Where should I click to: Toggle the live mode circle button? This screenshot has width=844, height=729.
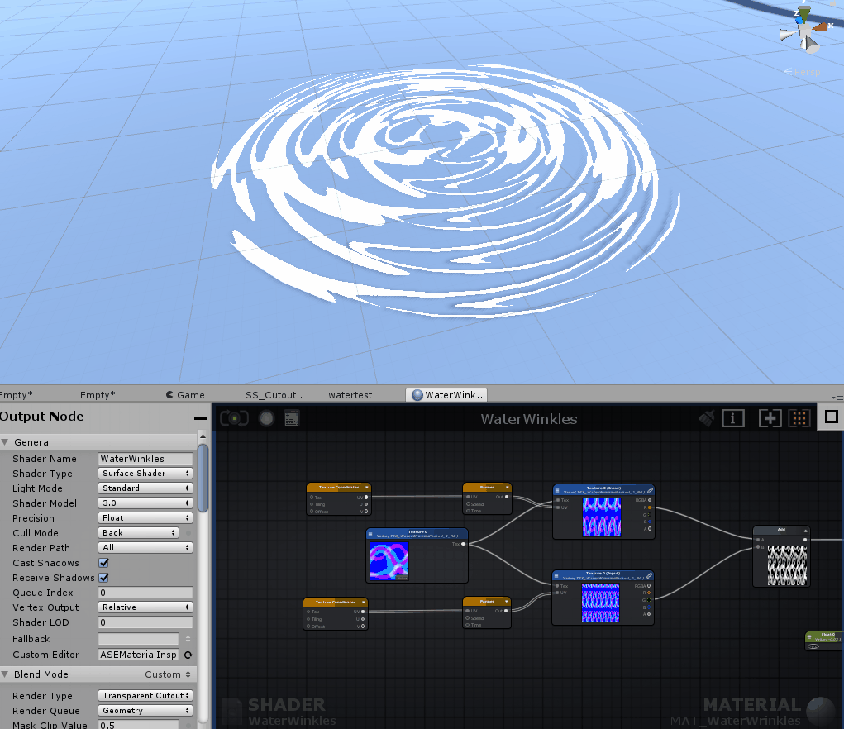(x=266, y=418)
